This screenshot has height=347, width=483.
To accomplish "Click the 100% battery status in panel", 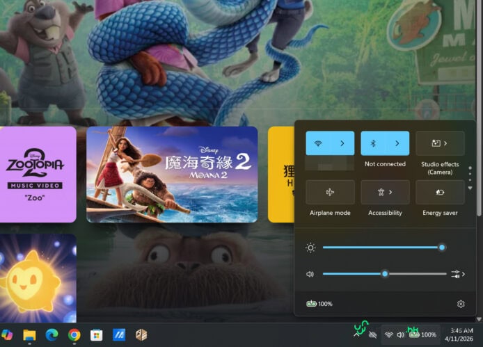I will (x=319, y=304).
